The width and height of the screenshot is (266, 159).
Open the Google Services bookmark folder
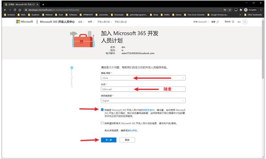(x=218, y=15)
